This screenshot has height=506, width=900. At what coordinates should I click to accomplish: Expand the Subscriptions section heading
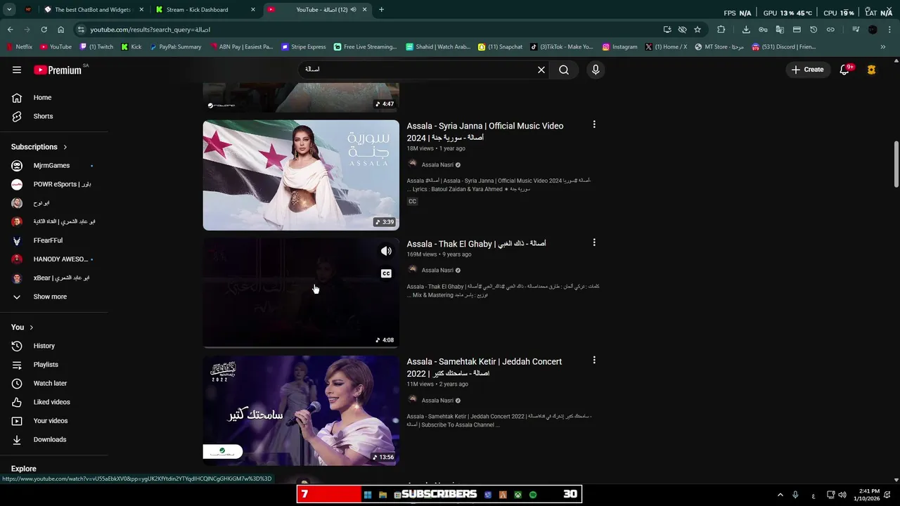[39, 147]
